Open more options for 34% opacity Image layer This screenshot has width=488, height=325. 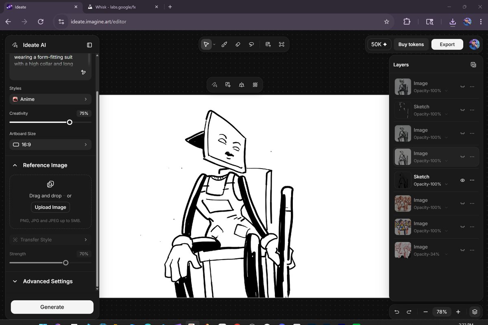tap(472, 250)
